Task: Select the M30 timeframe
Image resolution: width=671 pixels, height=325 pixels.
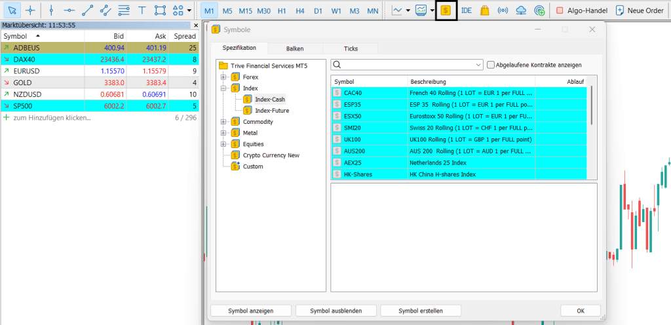Action: [263, 10]
